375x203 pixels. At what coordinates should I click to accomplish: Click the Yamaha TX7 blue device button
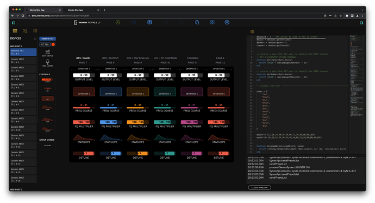pos(48,38)
